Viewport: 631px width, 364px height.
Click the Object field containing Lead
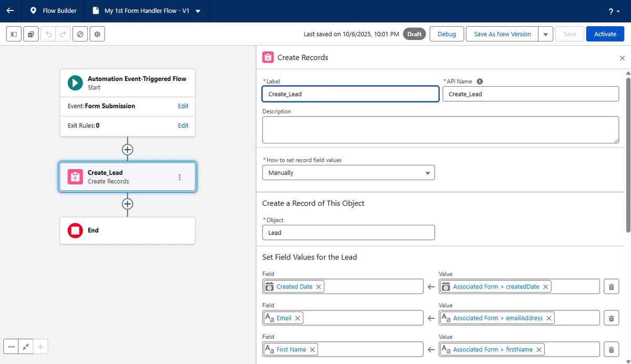pyautogui.click(x=349, y=233)
